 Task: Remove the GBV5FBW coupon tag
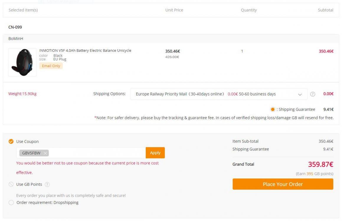pyautogui.click(x=45, y=153)
